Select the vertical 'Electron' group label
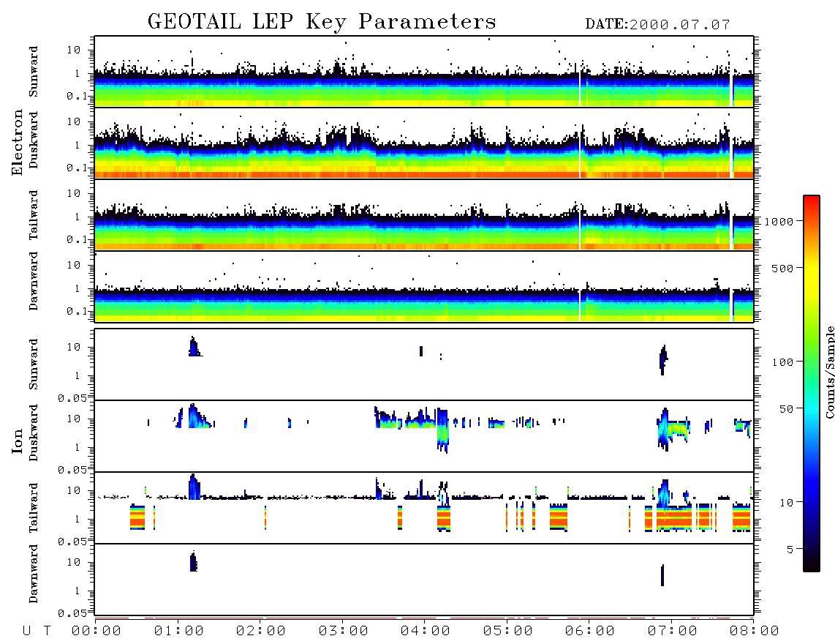 point(17,142)
